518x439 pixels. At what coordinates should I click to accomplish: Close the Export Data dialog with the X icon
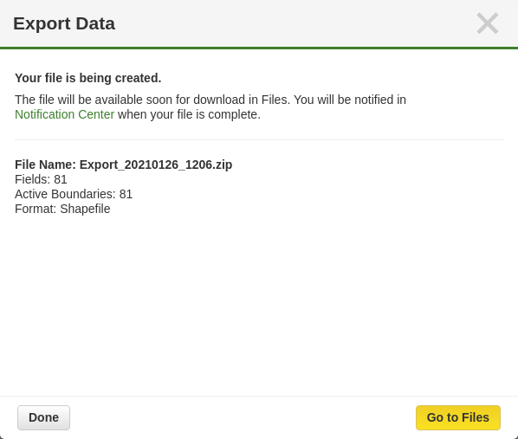[488, 23]
